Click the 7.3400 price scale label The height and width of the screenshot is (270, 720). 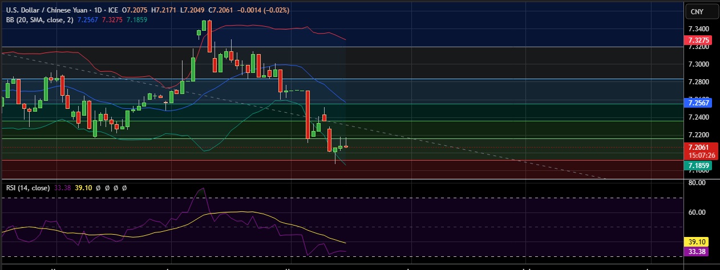[x=699, y=28]
